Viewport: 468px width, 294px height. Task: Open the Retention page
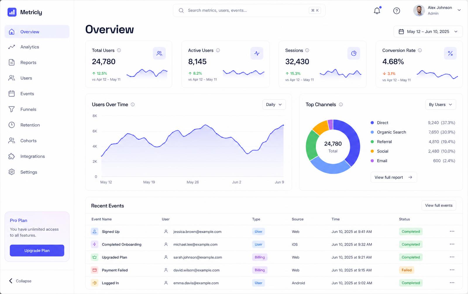[x=37, y=125]
